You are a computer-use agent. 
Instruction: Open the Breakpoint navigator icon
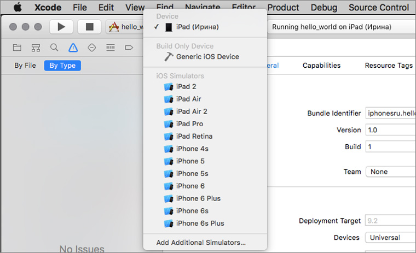pyautogui.click(x=129, y=48)
